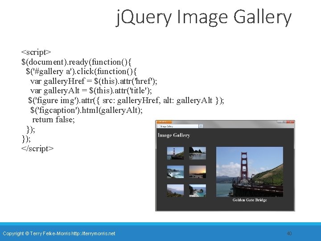Close the browser window with red X

(290, 122)
